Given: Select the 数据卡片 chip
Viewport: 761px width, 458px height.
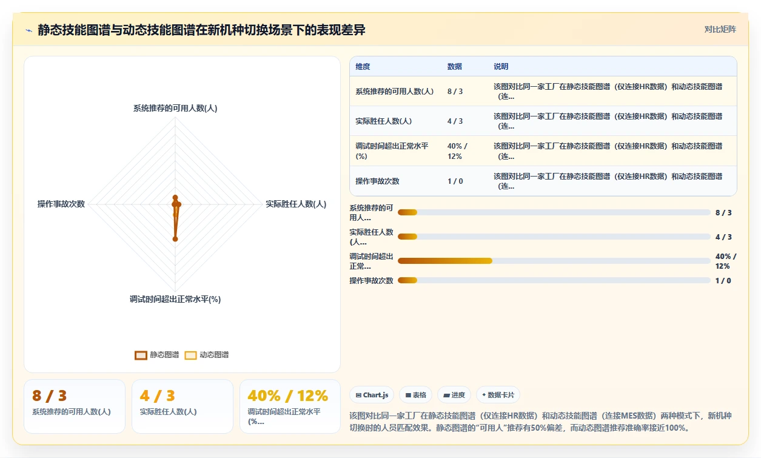Looking at the screenshot, I should [x=498, y=395].
